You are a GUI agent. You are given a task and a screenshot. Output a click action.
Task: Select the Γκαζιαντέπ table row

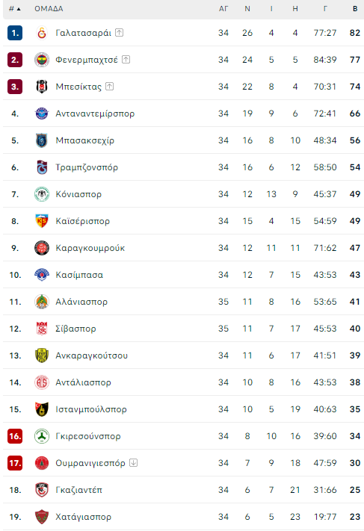[x=183, y=490]
